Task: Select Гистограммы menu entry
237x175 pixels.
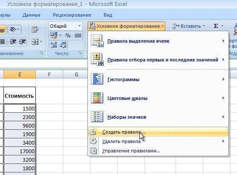Action: (158, 79)
